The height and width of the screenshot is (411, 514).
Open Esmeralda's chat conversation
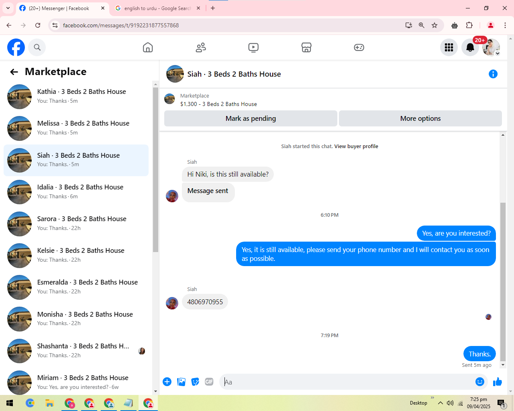coord(76,287)
